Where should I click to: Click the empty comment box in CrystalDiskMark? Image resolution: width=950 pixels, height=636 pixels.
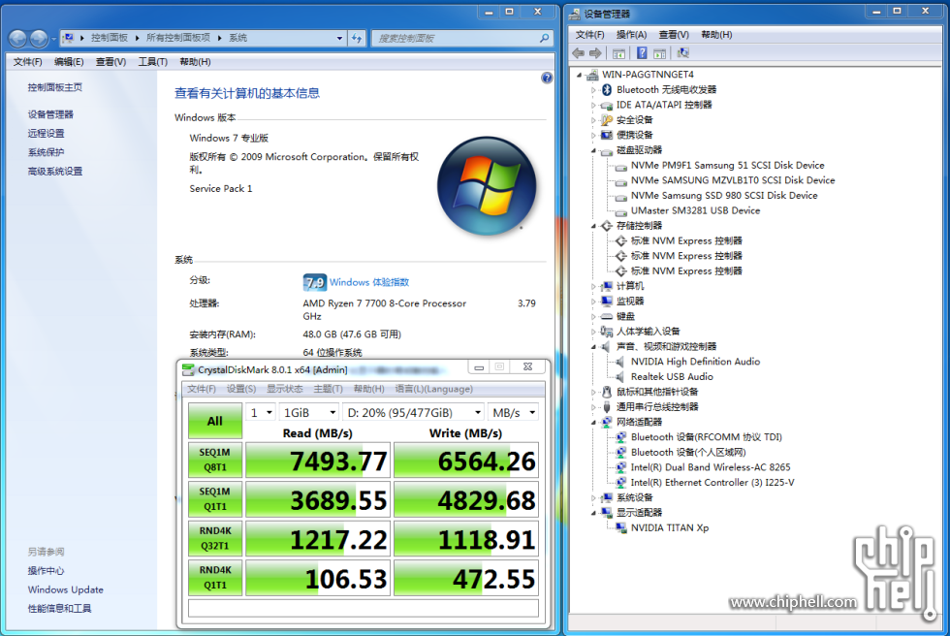[x=364, y=608]
